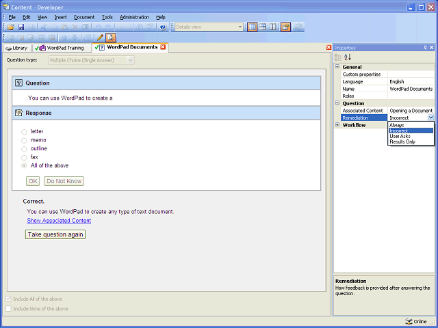This screenshot has width=438, height=328.
Task: Toggle the highlighted Properties pane toolbar icon
Action: click(x=285, y=27)
